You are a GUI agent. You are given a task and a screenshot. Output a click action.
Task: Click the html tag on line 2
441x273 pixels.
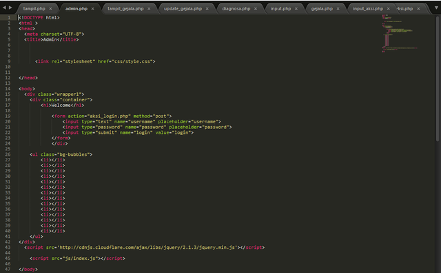tap(28, 23)
